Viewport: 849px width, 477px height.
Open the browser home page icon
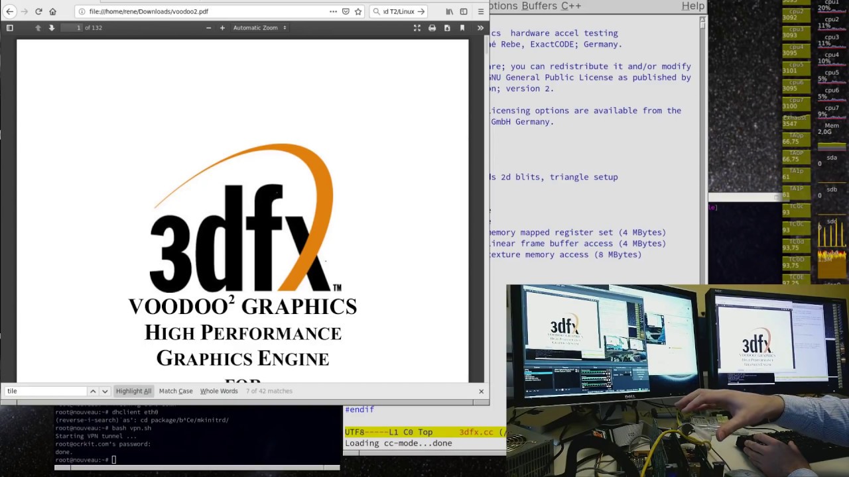pyautogui.click(x=52, y=11)
